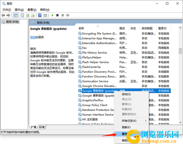Viewport: 183px width, 144px height.
Task: Click gear icon of Encrypting File System
Action: click(x=80, y=34)
